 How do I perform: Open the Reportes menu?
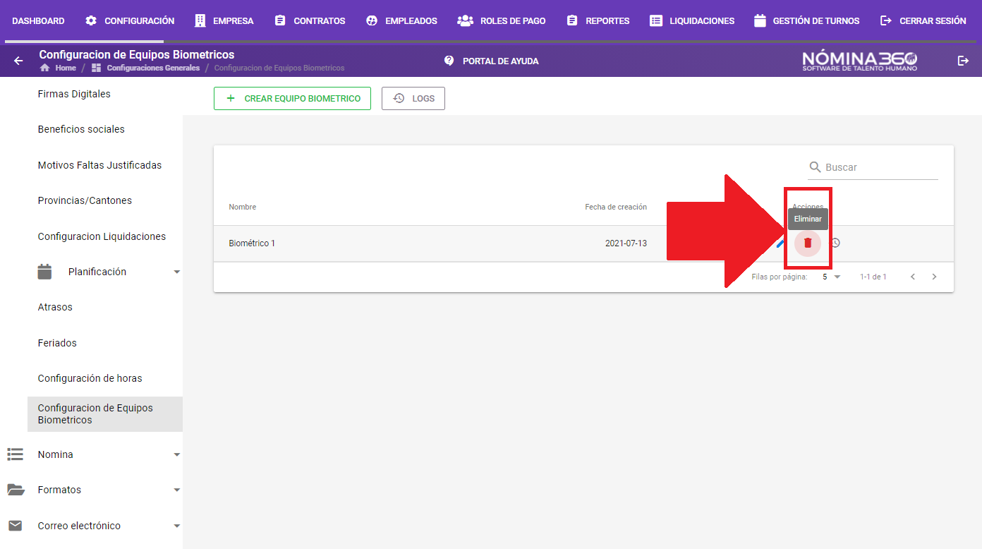[x=598, y=21]
